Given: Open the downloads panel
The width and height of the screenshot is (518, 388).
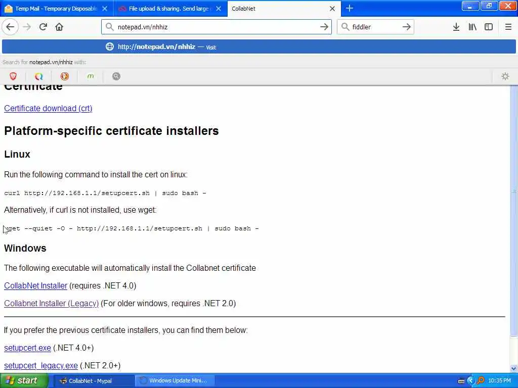Looking at the screenshot, I should pyautogui.click(x=456, y=27).
